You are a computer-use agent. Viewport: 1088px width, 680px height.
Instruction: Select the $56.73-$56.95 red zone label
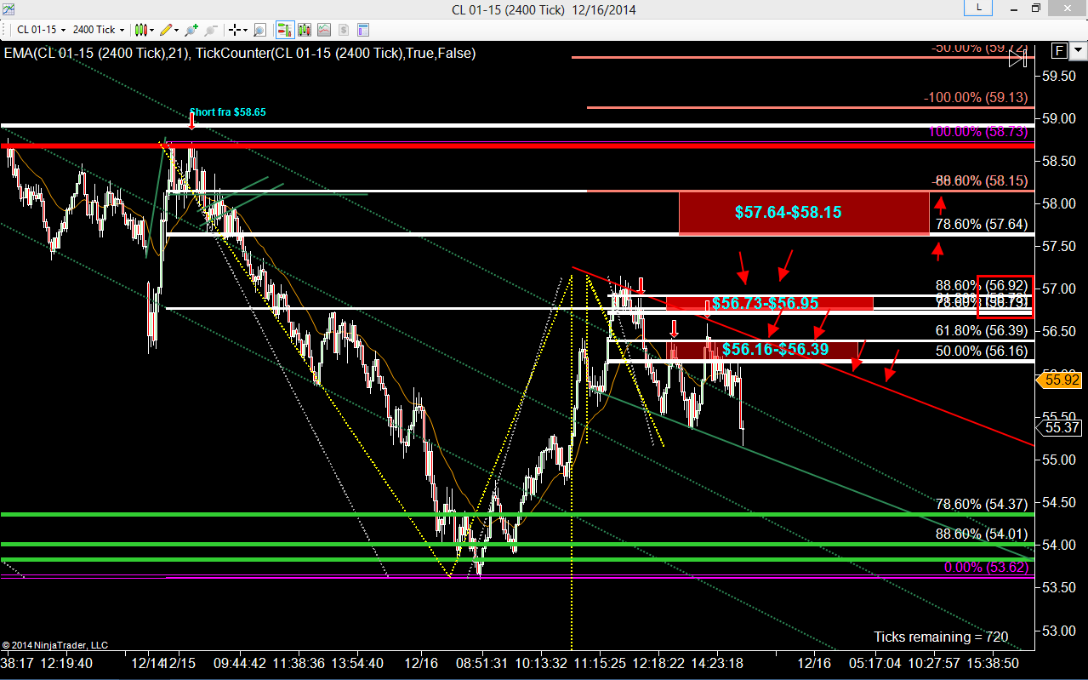pyautogui.click(x=765, y=303)
